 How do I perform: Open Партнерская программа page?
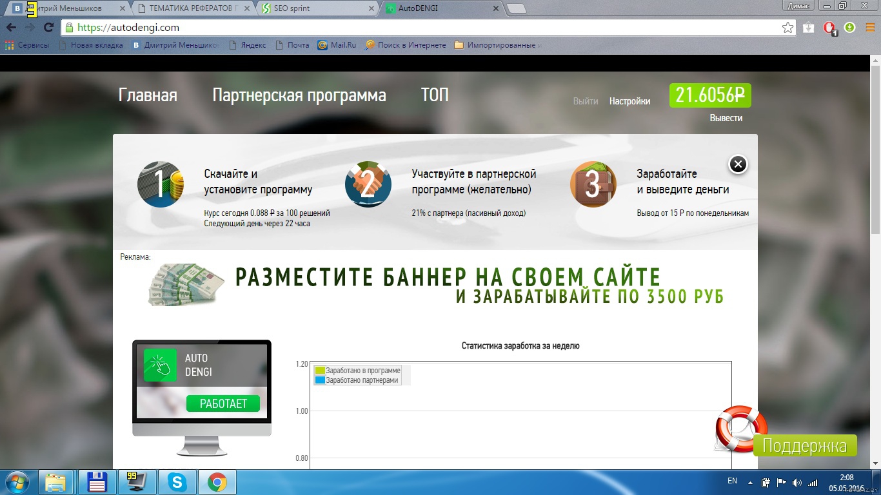click(299, 95)
